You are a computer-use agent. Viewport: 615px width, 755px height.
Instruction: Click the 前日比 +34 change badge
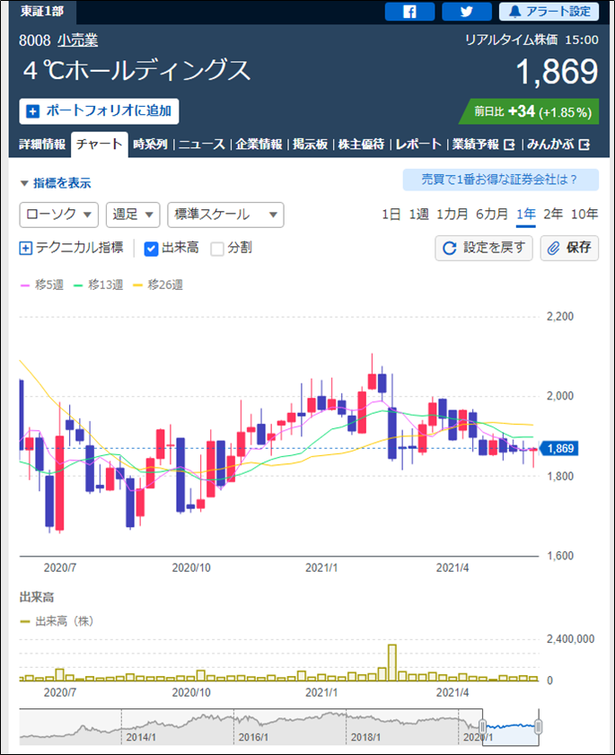click(530, 111)
